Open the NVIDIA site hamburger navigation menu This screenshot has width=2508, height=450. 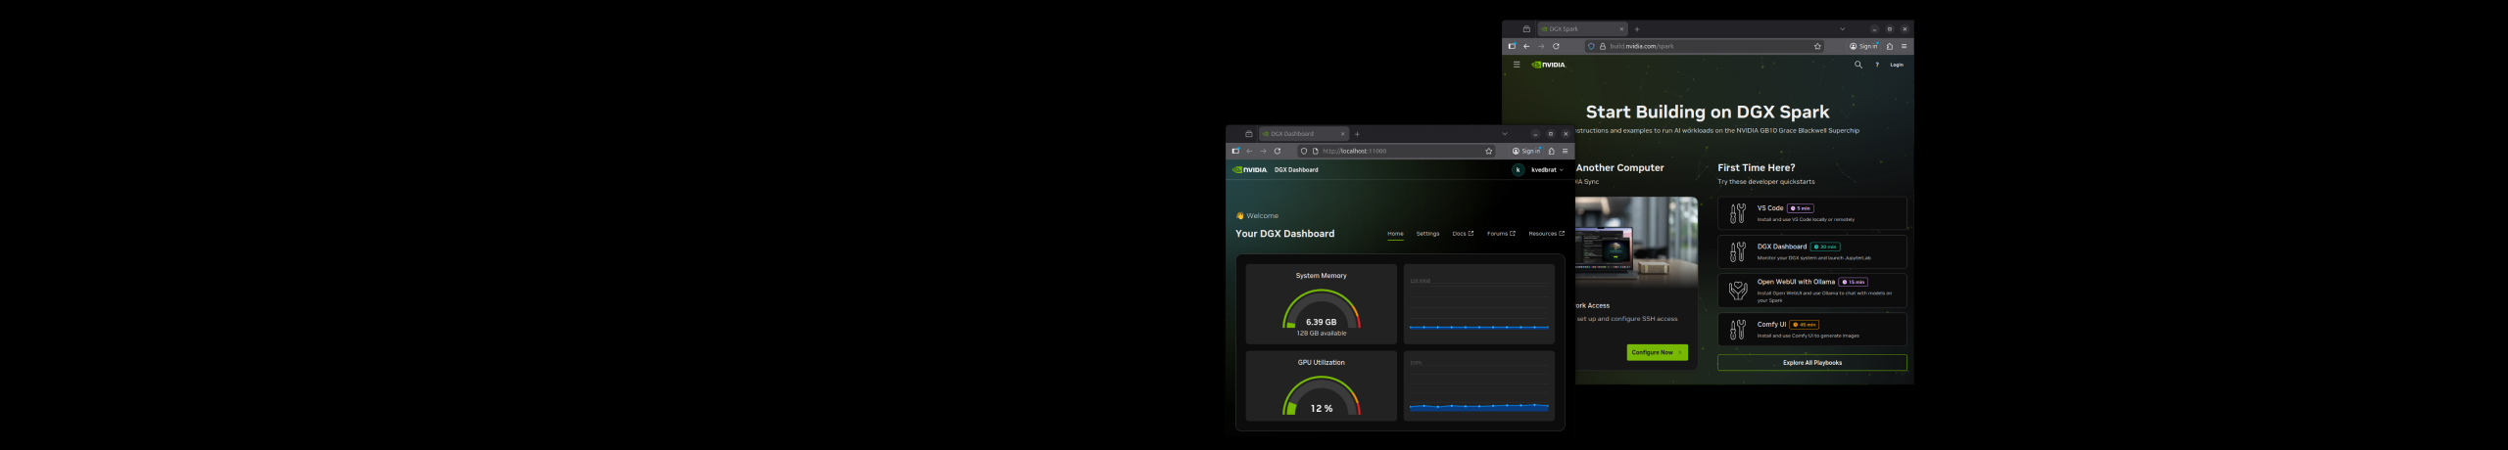(x=1517, y=65)
